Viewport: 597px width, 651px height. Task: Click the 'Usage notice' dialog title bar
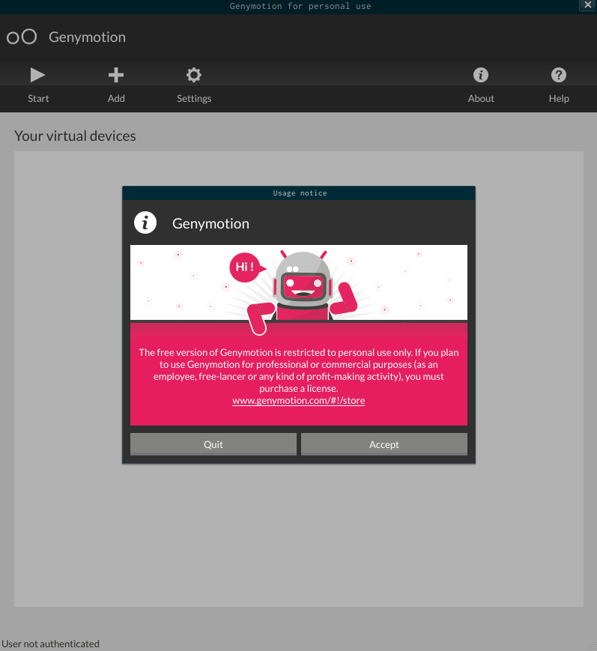[x=299, y=193]
